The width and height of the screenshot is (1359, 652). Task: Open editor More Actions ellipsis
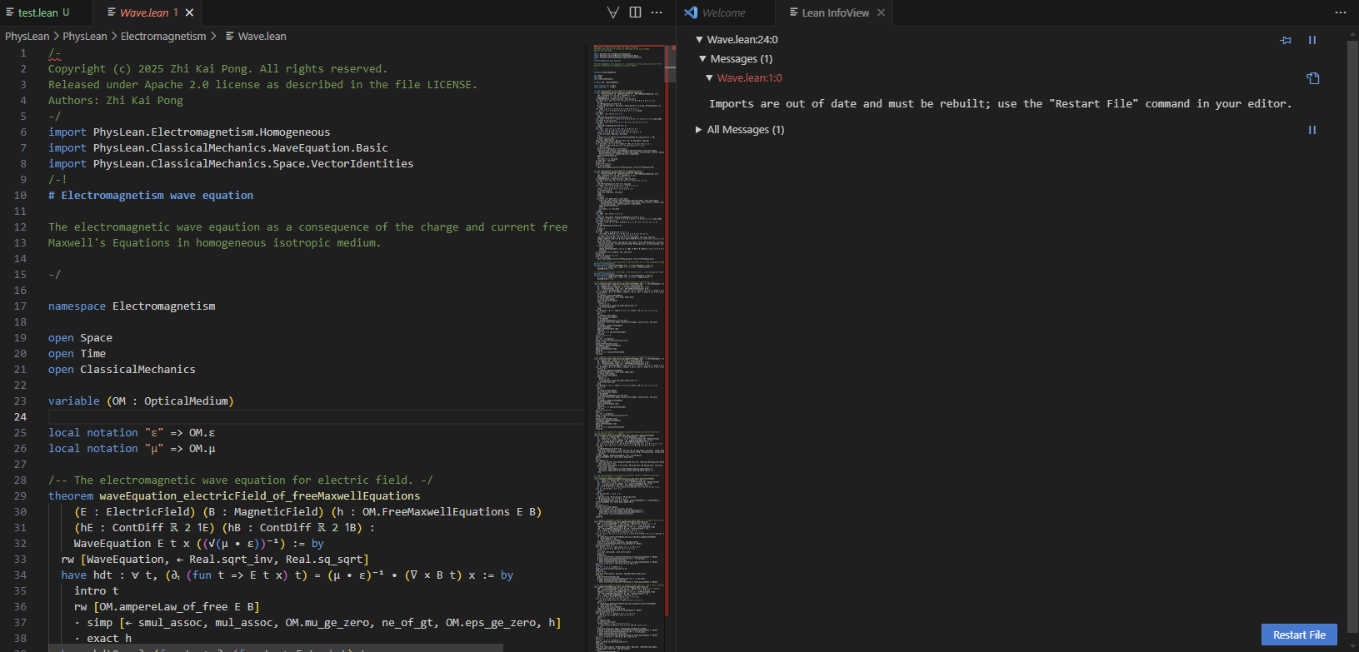[x=657, y=12]
